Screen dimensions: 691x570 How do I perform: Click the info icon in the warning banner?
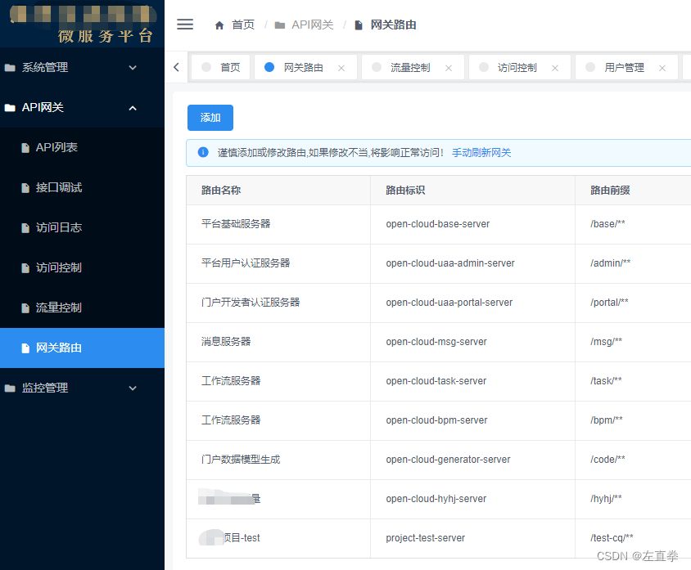(202, 152)
